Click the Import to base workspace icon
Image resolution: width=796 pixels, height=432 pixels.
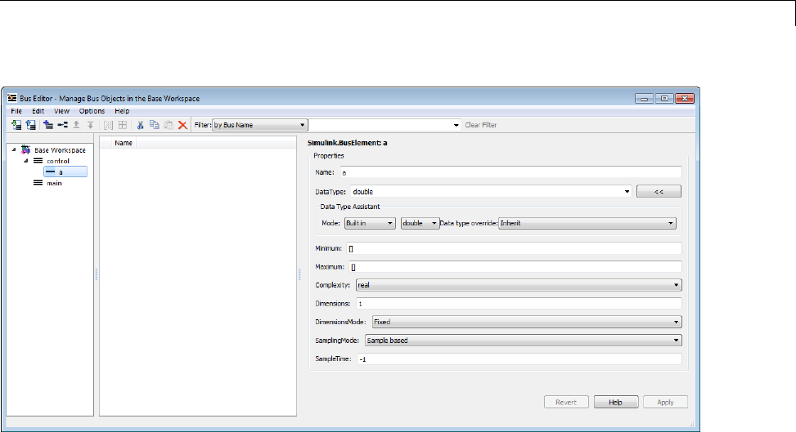pyautogui.click(x=16, y=125)
